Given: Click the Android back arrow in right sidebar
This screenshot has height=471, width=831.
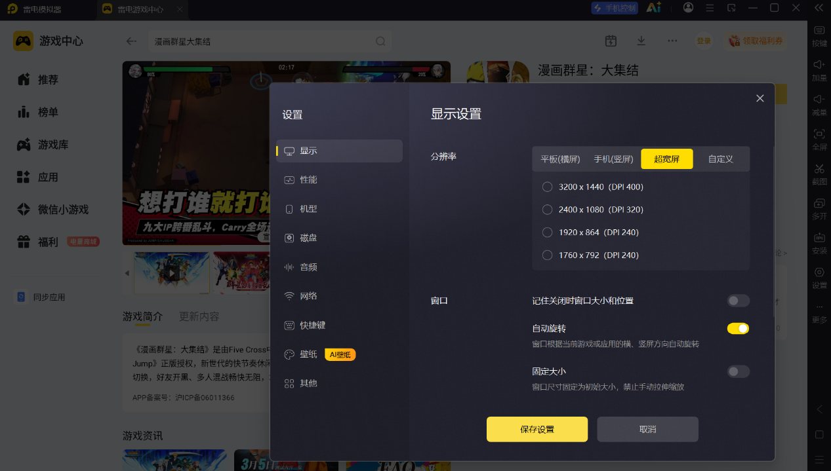Looking at the screenshot, I should click(x=819, y=409).
